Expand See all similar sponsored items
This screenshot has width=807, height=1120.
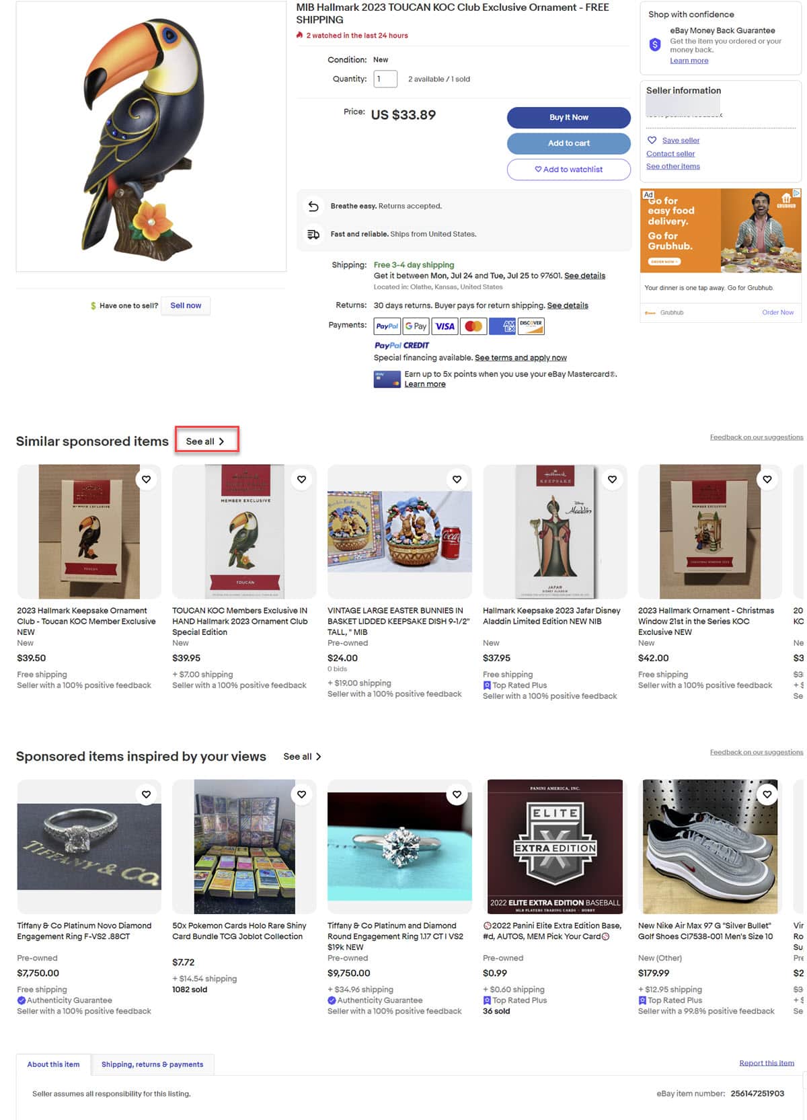206,441
